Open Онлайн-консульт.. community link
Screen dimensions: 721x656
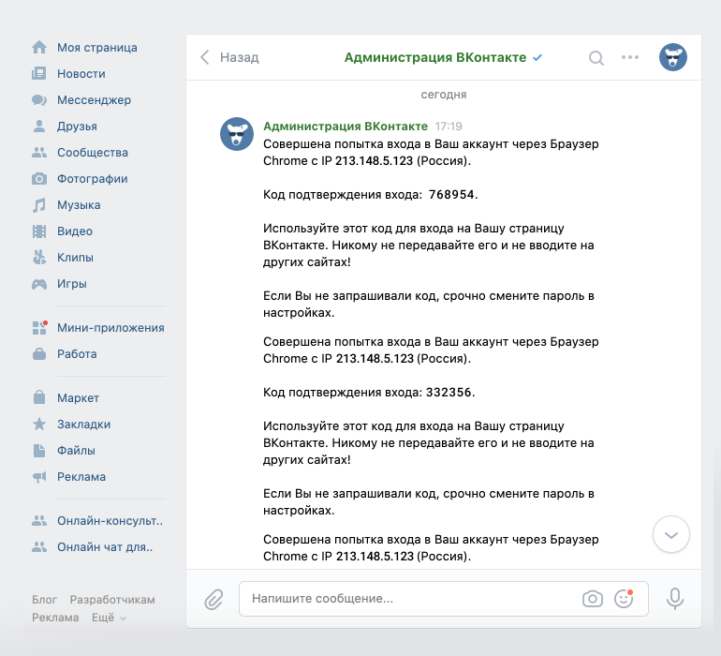click(x=110, y=521)
